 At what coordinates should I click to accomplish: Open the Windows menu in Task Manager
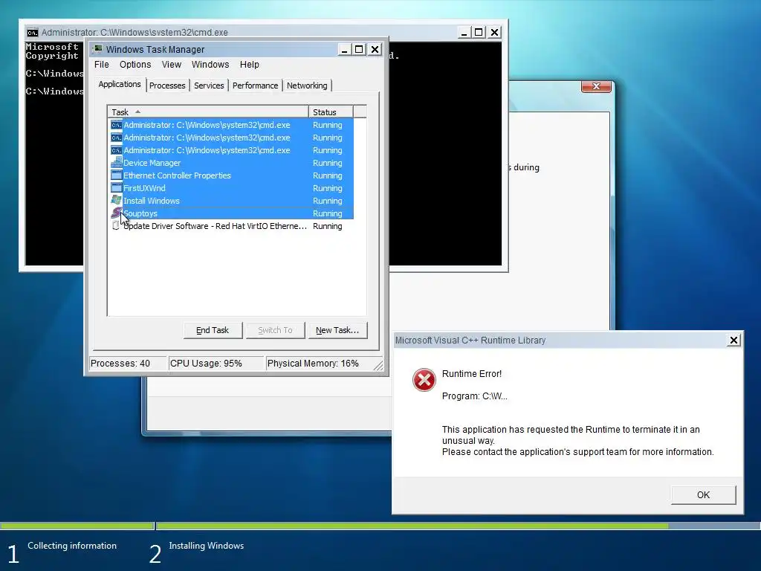[x=210, y=65]
